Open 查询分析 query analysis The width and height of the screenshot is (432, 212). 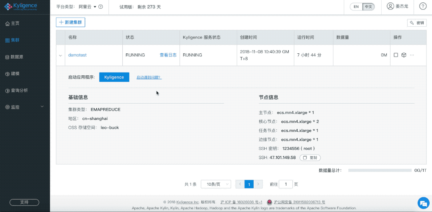click(x=16, y=90)
